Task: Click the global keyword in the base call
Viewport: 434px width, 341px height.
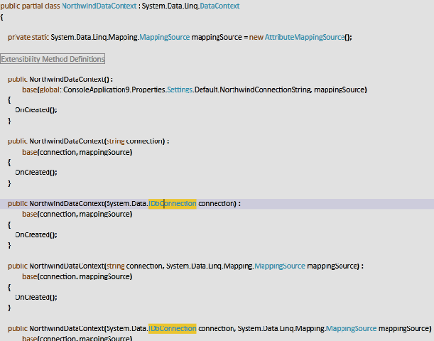Action: tap(50, 90)
